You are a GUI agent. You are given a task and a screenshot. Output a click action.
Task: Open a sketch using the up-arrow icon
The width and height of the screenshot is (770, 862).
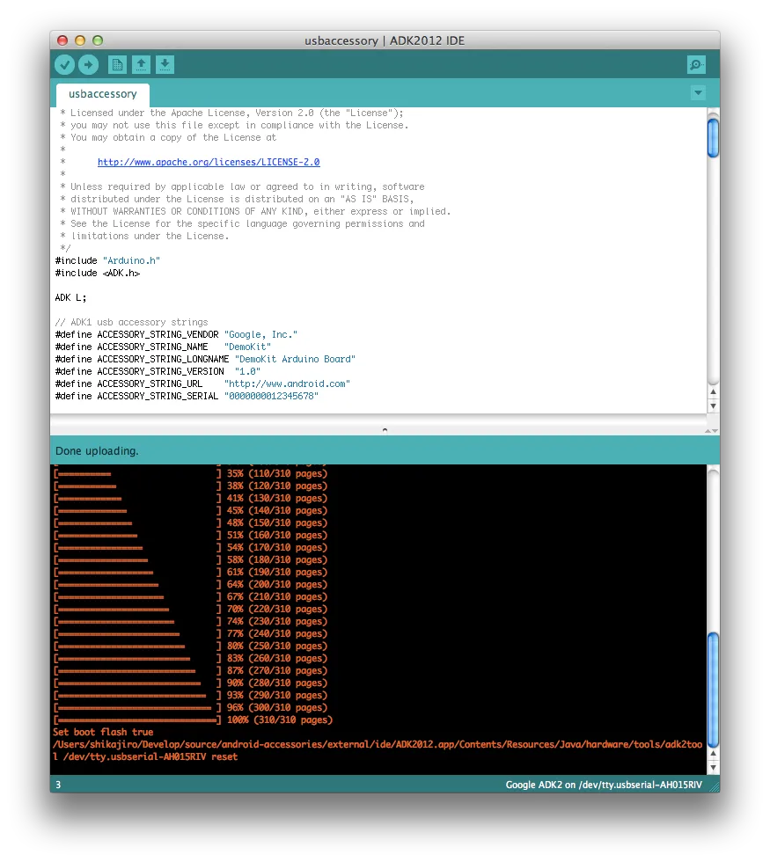[x=141, y=64]
